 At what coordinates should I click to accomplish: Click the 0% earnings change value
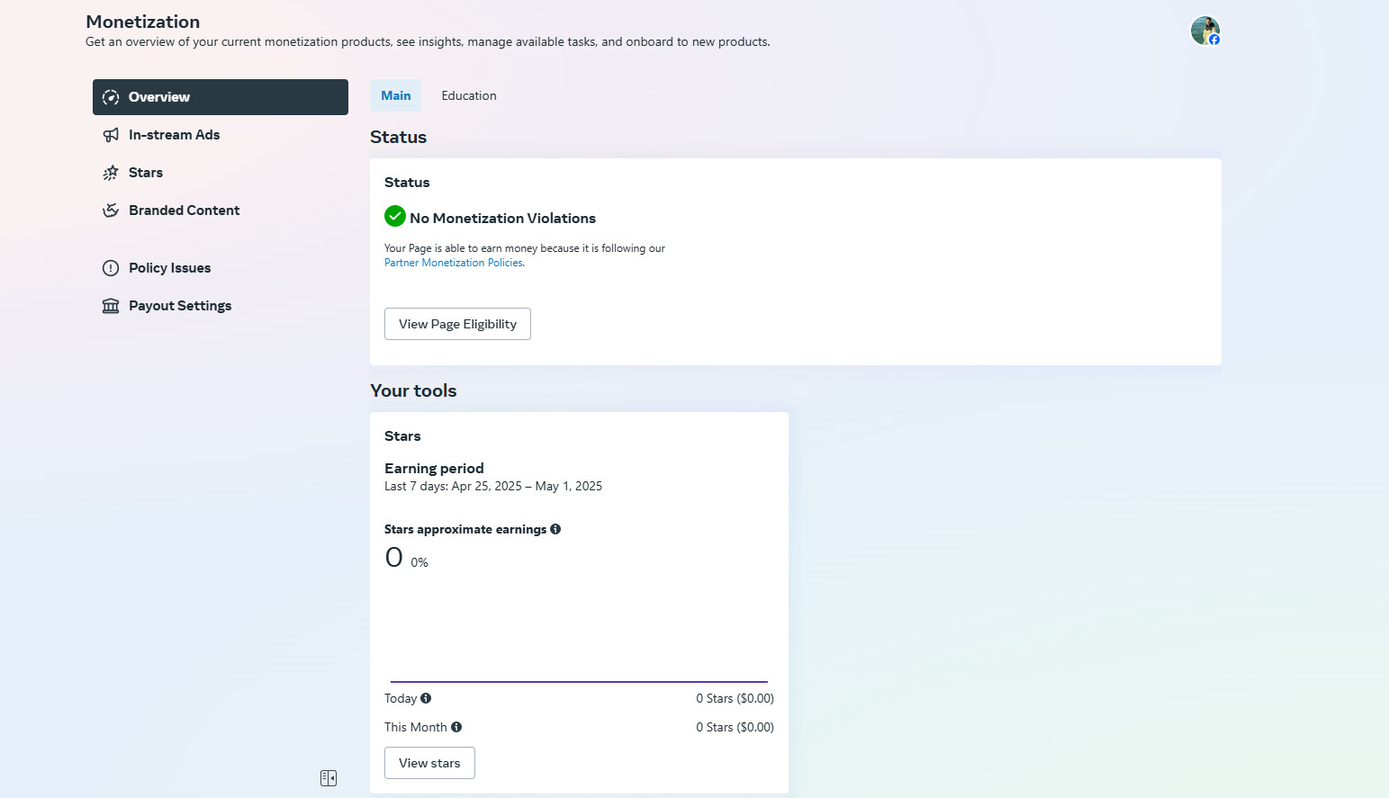(x=419, y=562)
